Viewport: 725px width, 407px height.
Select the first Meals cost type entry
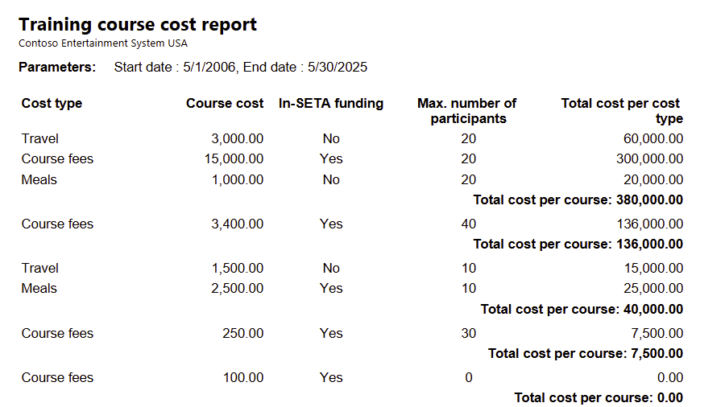click(39, 180)
